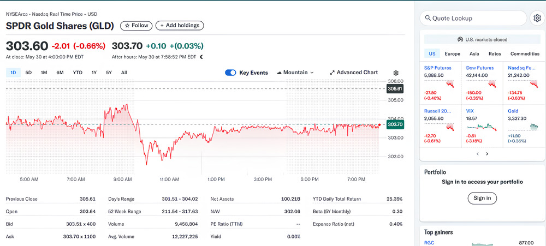Click the NAV value 302.06
The height and width of the screenshot is (246, 546).
point(293,212)
